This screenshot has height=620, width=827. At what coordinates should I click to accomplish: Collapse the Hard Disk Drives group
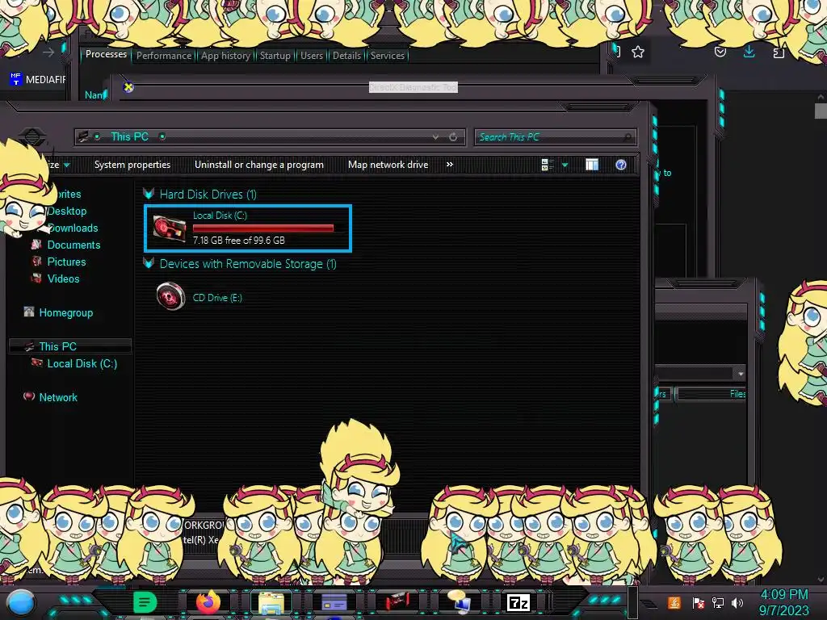point(149,194)
